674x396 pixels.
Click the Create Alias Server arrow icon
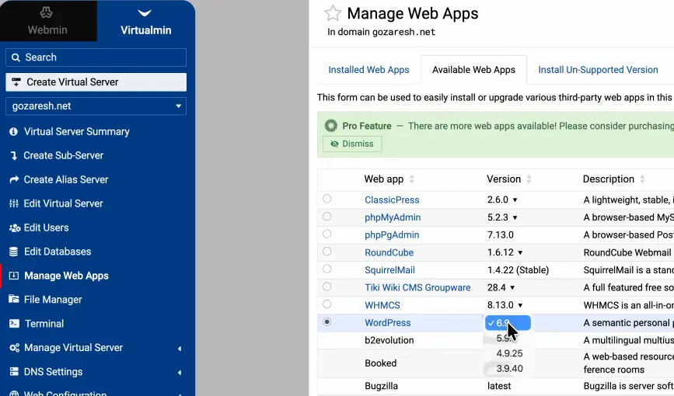pyautogui.click(x=13, y=180)
